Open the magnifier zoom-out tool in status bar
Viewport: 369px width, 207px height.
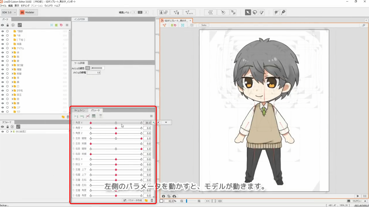182,201
